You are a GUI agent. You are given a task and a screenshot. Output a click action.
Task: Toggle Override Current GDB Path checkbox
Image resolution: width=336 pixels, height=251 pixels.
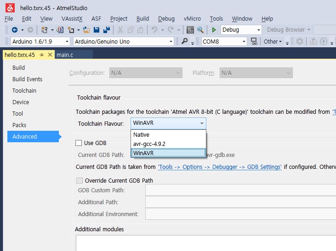(80, 181)
